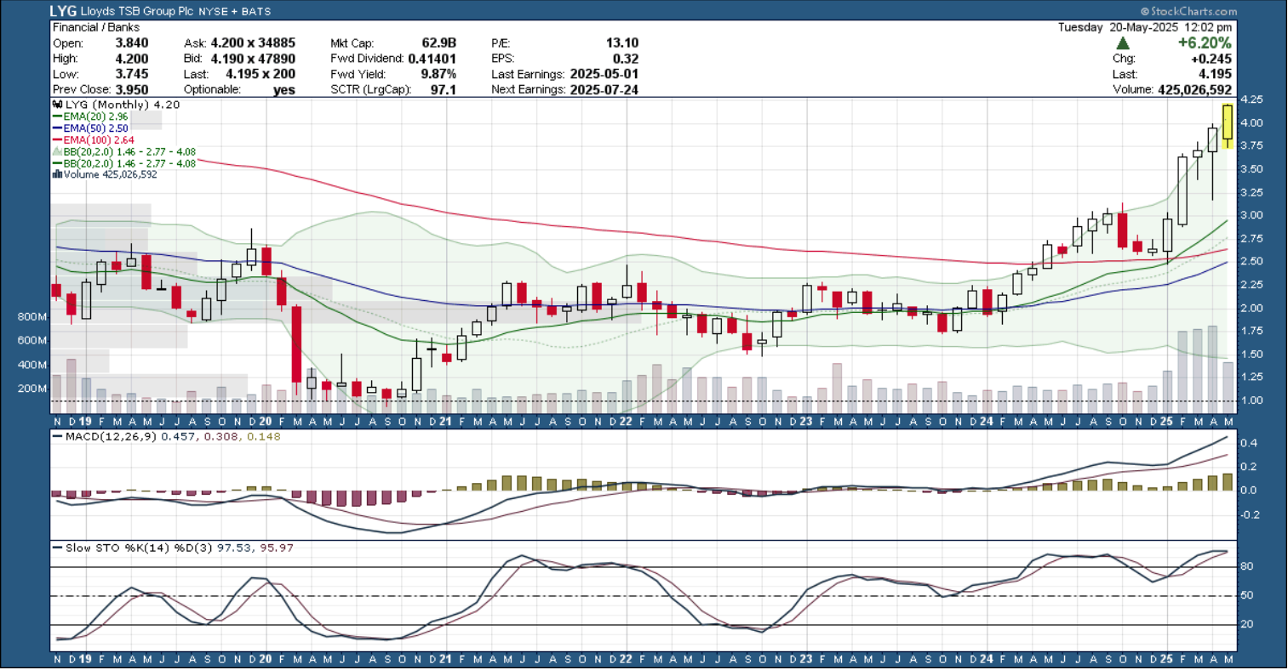1288x670 pixels.
Task: Click the Chg value +0.245
Action: 1211,59
